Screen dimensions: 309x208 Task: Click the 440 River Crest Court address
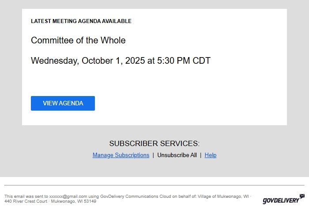coord(26,201)
